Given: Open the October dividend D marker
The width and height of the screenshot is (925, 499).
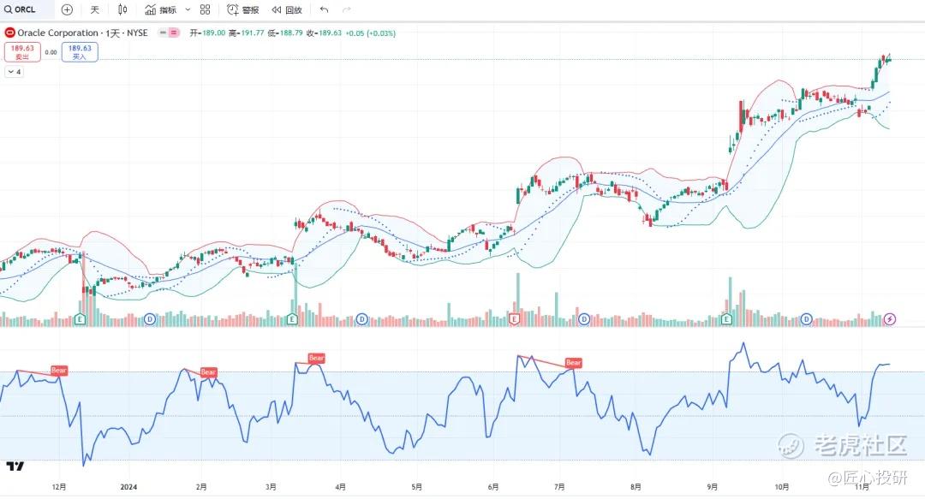Looking at the screenshot, I should coord(807,319).
